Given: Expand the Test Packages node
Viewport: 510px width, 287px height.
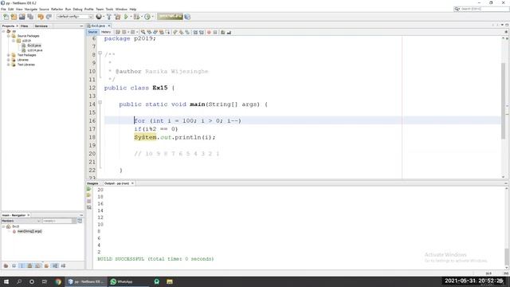Looking at the screenshot, I should [x=9, y=55].
